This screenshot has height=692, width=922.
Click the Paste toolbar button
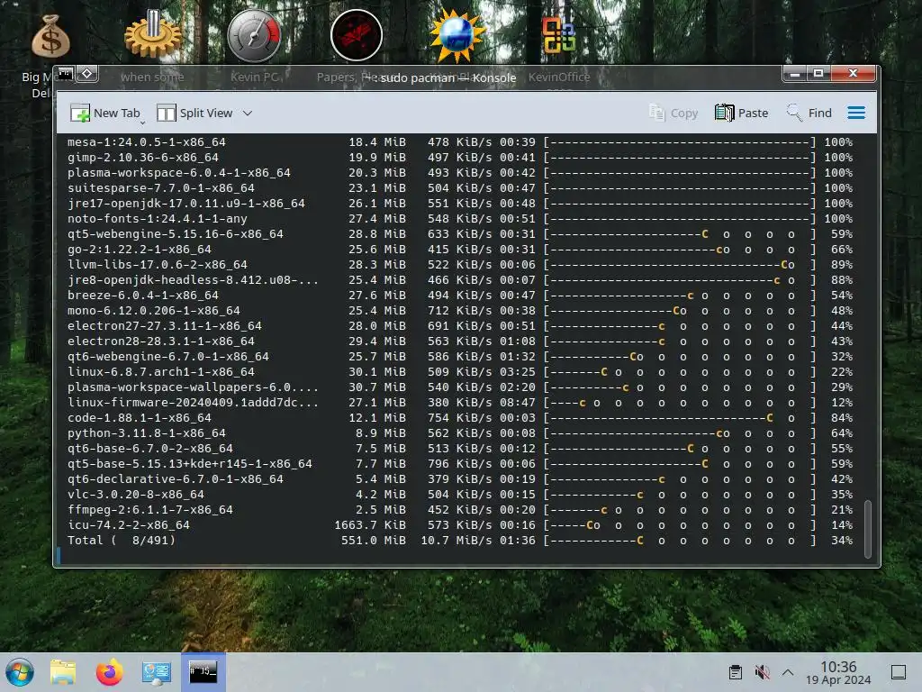coord(742,113)
